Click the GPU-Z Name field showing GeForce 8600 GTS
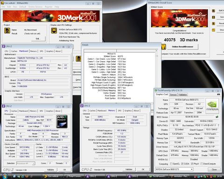This screenshot has width=224, height=179. coord(187,100)
